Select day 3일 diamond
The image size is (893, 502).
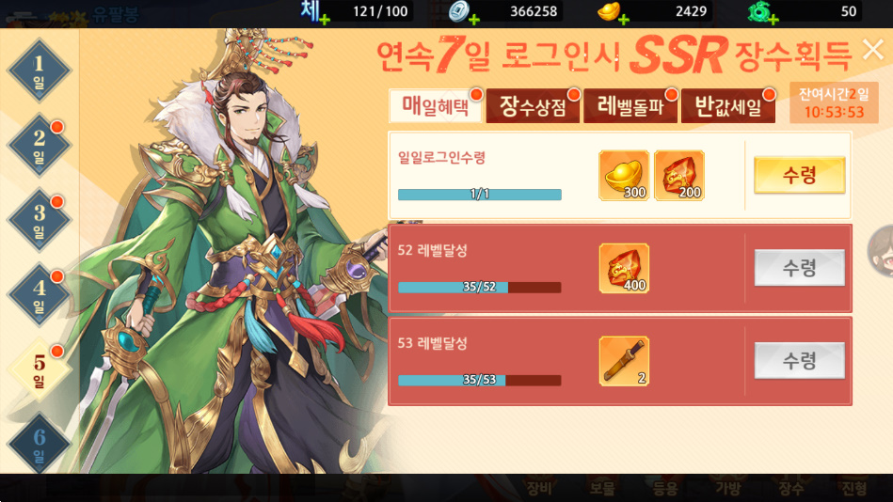(x=39, y=220)
